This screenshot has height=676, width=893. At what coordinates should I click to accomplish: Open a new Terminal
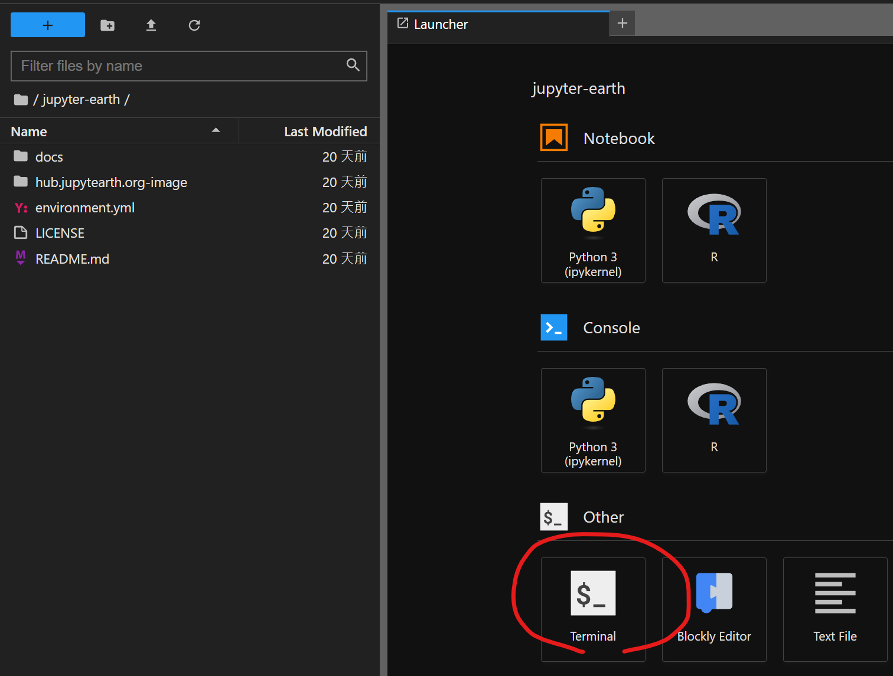point(593,609)
